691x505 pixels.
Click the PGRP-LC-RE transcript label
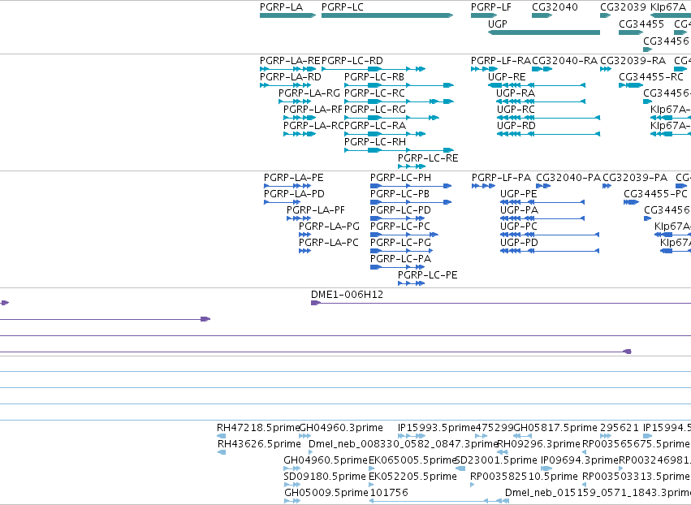pyautogui.click(x=428, y=158)
